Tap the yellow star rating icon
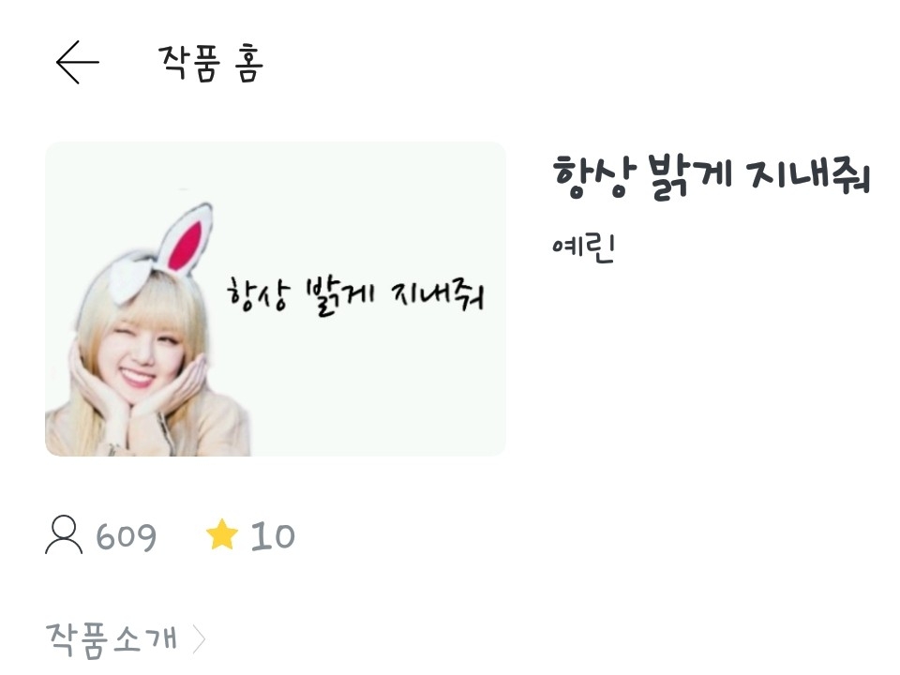This screenshot has width=900, height=675. pyautogui.click(x=221, y=534)
